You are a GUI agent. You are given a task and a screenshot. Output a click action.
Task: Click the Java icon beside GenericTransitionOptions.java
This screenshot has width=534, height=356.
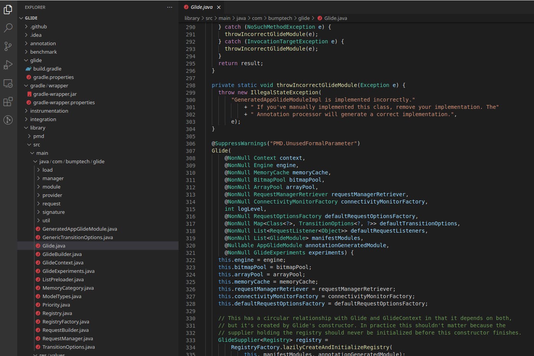click(38, 238)
